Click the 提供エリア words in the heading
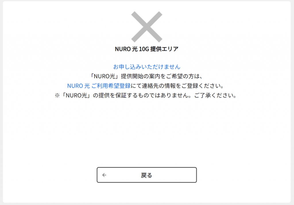 tap(165, 49)
